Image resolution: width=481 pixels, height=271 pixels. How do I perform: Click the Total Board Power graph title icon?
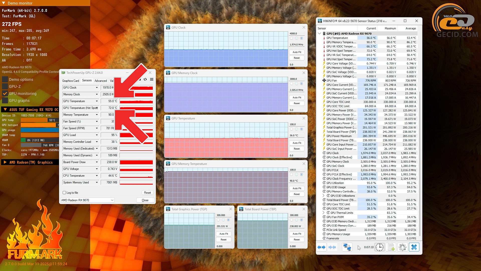(x=241, y=209)
